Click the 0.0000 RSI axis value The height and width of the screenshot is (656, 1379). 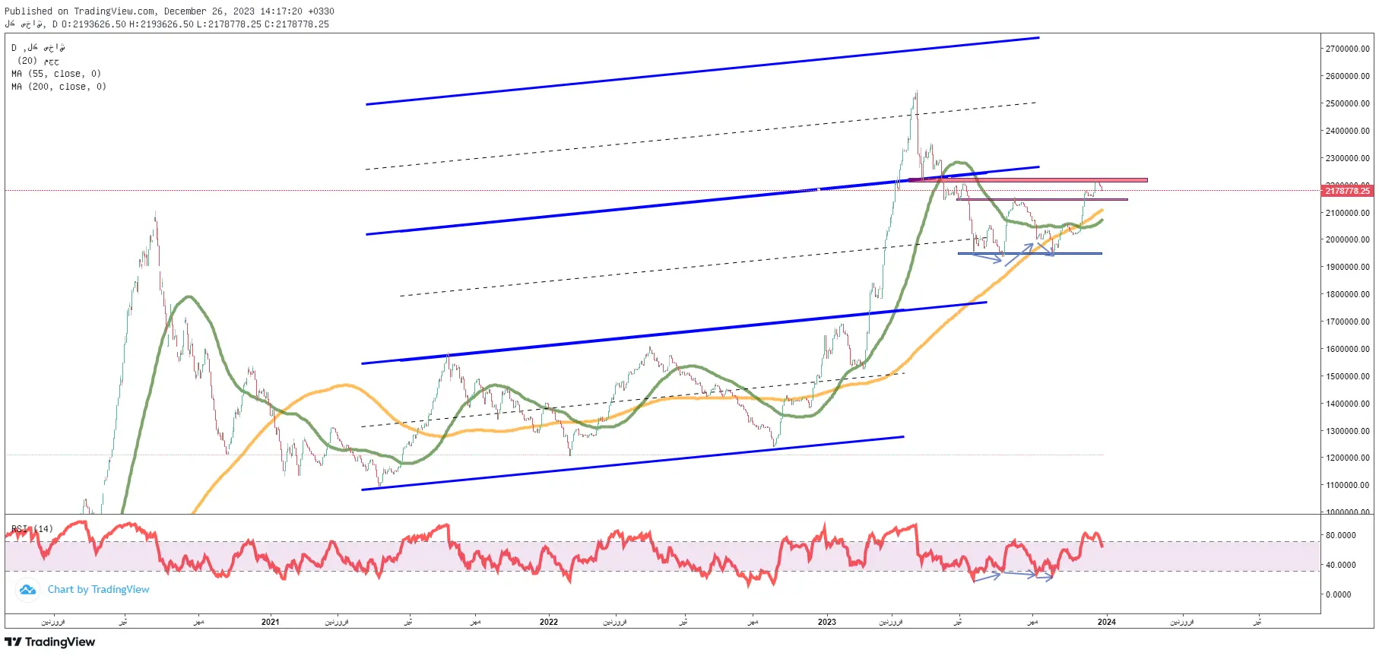point(1338,594)
